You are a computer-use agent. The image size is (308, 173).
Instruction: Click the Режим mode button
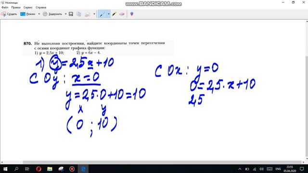[28, 14]
